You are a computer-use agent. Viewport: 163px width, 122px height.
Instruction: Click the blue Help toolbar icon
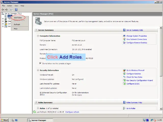click(16, 10)
